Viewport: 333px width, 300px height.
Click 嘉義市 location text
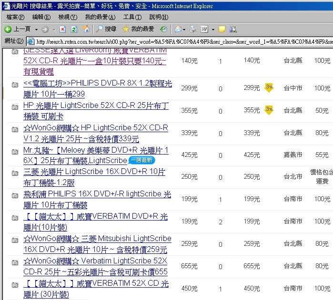tap(293, 155)
